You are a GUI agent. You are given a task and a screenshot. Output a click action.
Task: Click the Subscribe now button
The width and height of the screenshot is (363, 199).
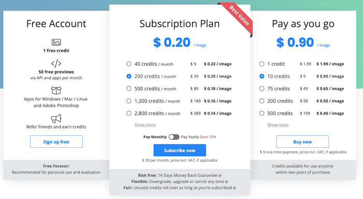click(x=180, y=151)
